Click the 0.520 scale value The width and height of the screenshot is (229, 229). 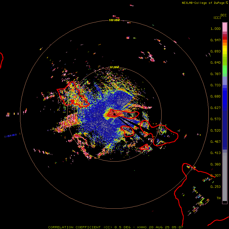216,131
